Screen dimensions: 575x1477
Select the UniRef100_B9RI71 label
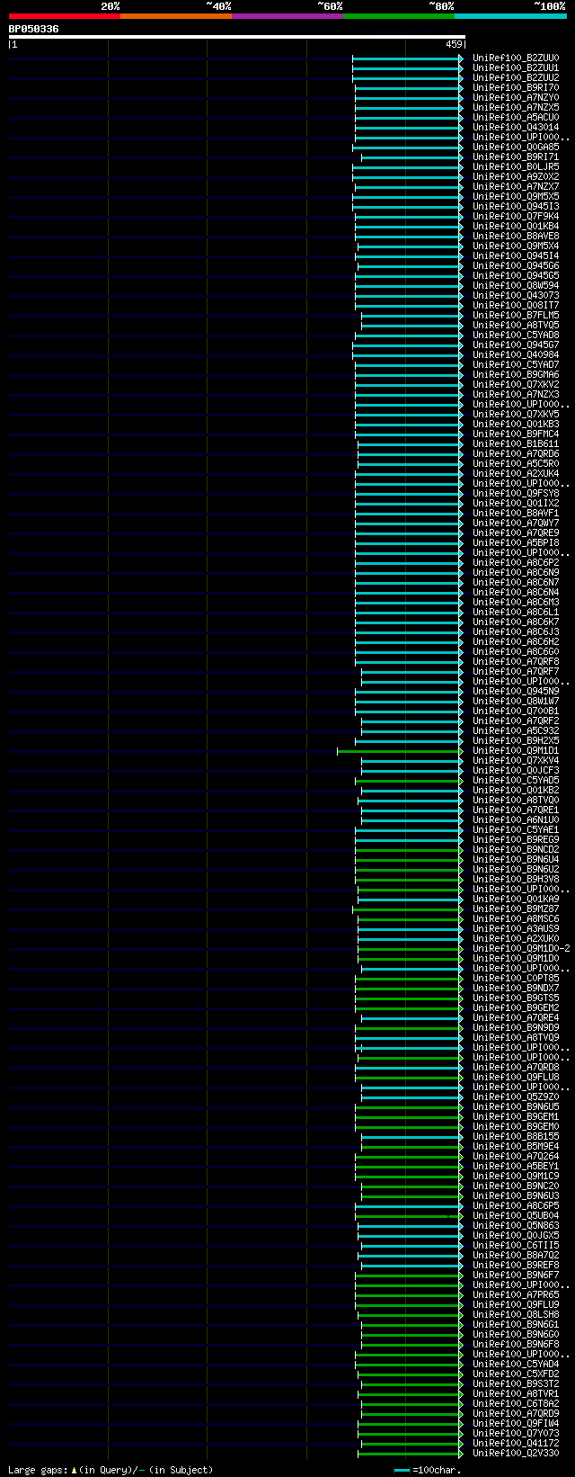tap(516, 157)
